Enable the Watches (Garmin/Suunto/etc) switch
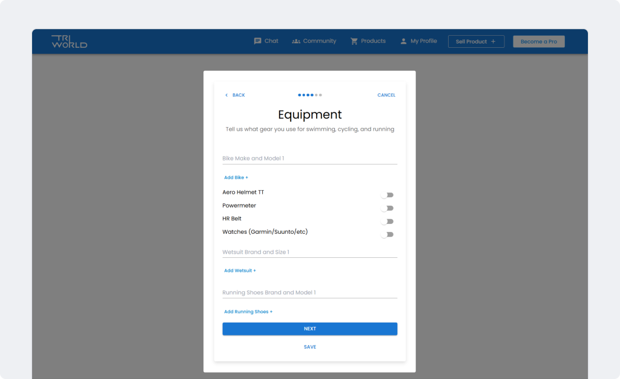The width and height of the screenshot is (620, 379). click(x=387, y=234)
